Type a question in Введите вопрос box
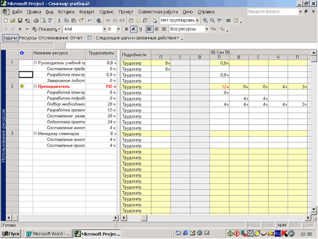 pos(273,11)
